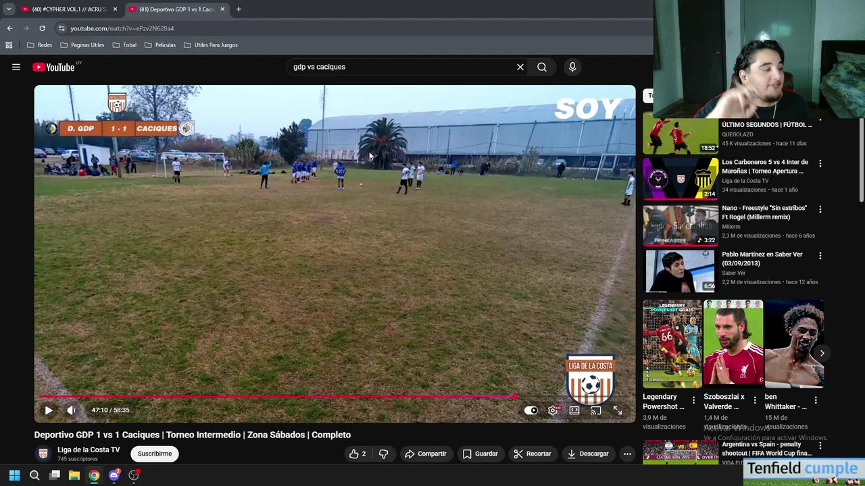Enter fullscreen video mode
The height and width of the screenshot is (486, 865).
click(x=618, y=410)
